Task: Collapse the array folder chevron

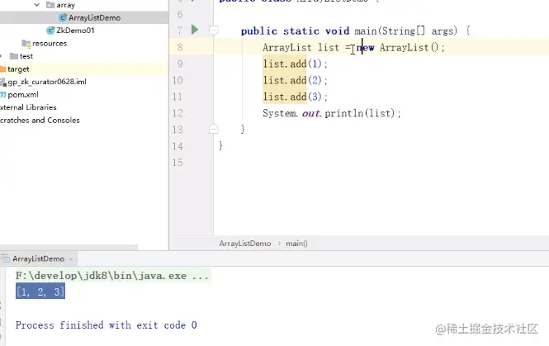Action: [x=37, y=5]
